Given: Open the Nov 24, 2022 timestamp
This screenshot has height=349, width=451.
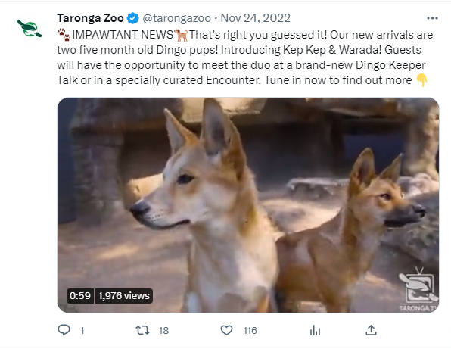Looking at the screenshot, I should (x=256, y=18).
